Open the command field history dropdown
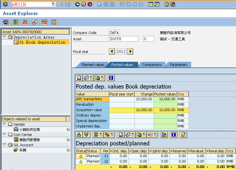This screenshot has width=236, height=170. (x=53, y=4)
